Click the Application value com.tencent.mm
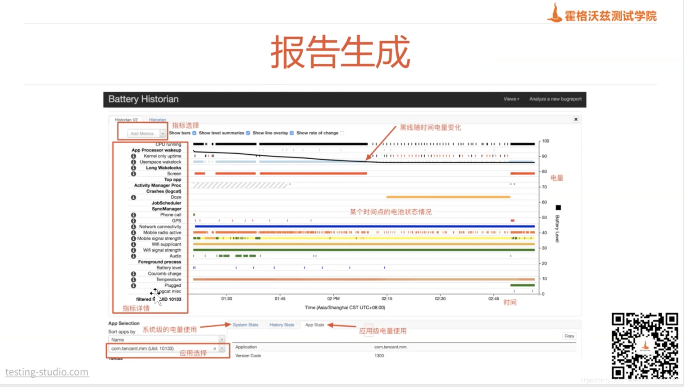684x387 pixels. click(x=390, y=347)
